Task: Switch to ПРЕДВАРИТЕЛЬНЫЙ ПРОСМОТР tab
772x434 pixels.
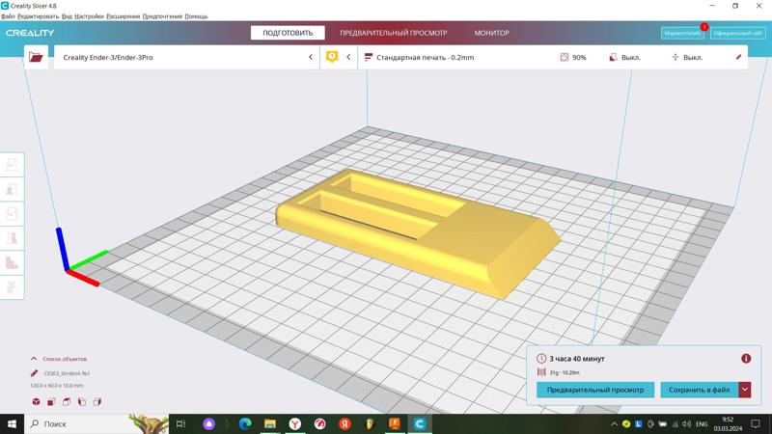Action: (x=394, y=33)
